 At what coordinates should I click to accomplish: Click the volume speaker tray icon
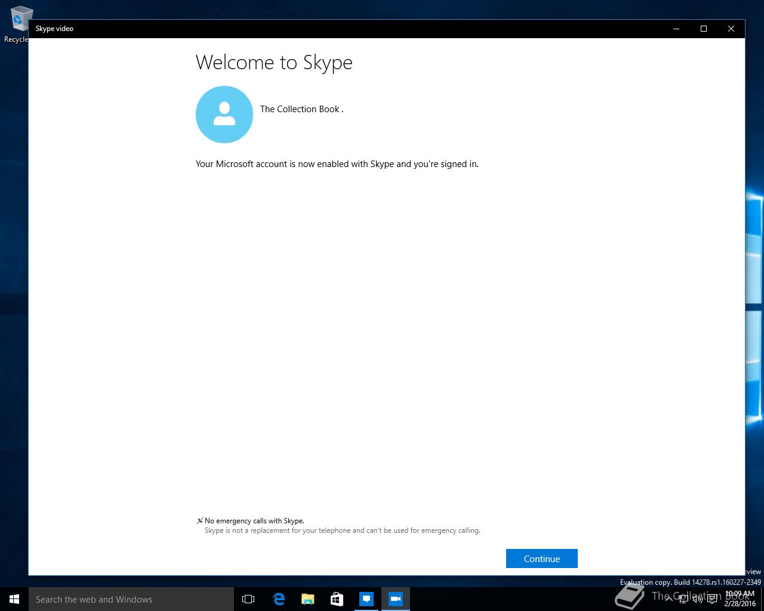point(697,599)
